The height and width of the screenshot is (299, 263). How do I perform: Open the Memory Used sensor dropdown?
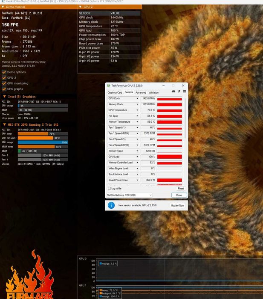137,151
